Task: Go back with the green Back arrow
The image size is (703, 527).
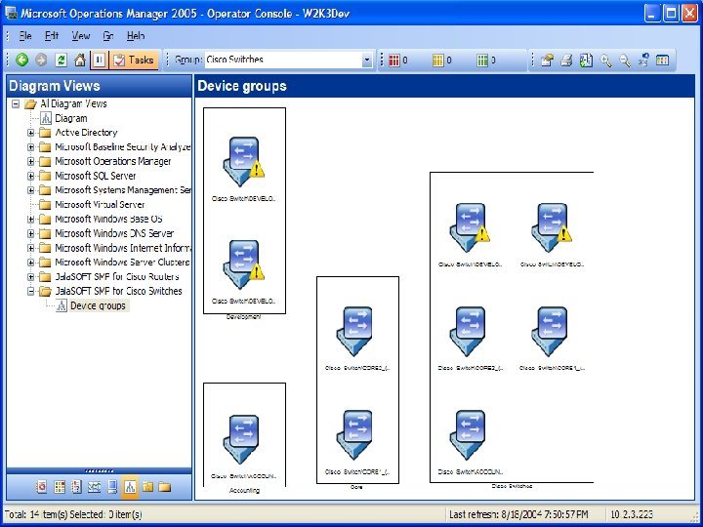Action: coord(21,61)
